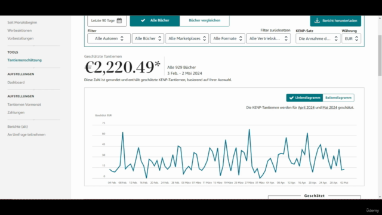Click Bericht herunterladen button

[335, 21]
